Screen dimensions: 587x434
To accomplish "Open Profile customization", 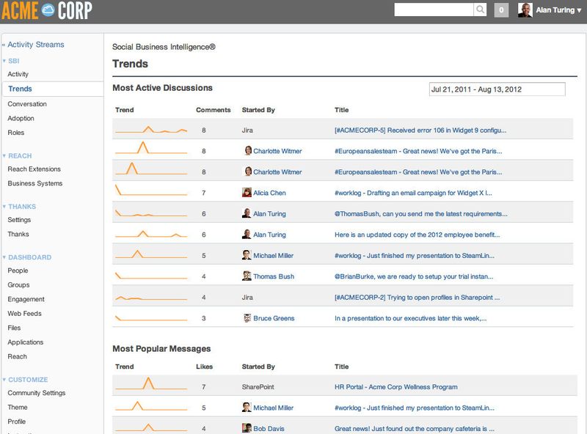I will tap(16, 422).
